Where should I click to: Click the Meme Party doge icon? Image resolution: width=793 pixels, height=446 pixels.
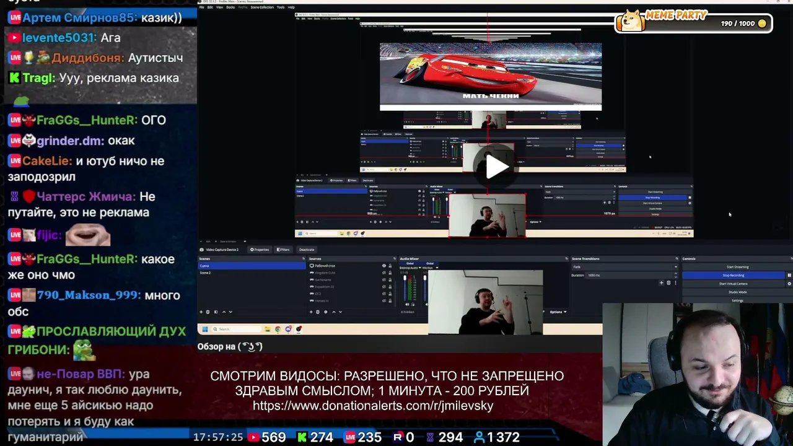point(631,20)
